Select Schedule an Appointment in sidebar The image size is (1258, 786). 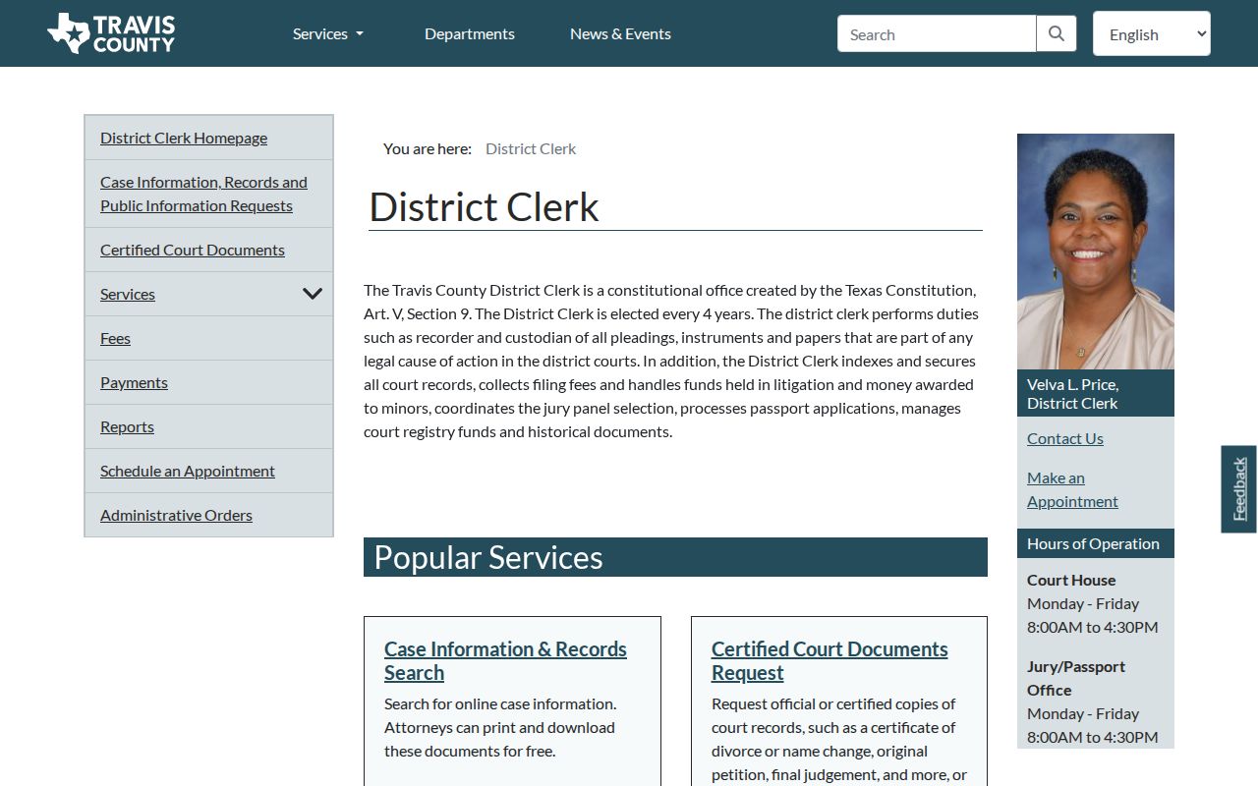point(188,471)
